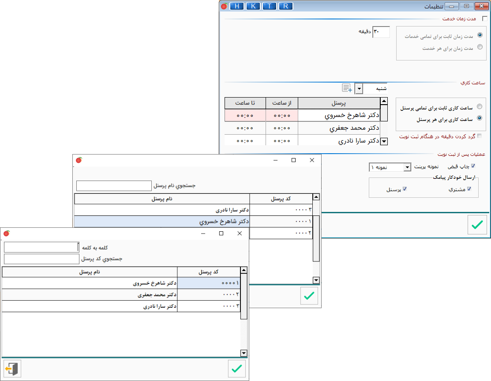Screen dimensions: 491x381
Task: Click the پرسنل column header in working-hours table
Action: point(339,103)
